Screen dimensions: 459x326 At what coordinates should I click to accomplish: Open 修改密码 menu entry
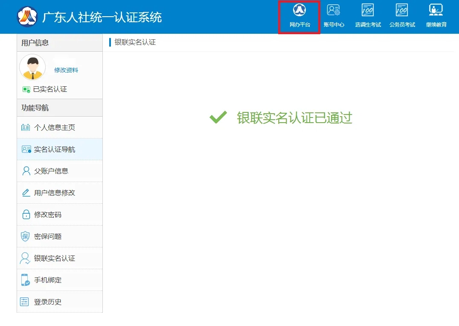[60, 214]
